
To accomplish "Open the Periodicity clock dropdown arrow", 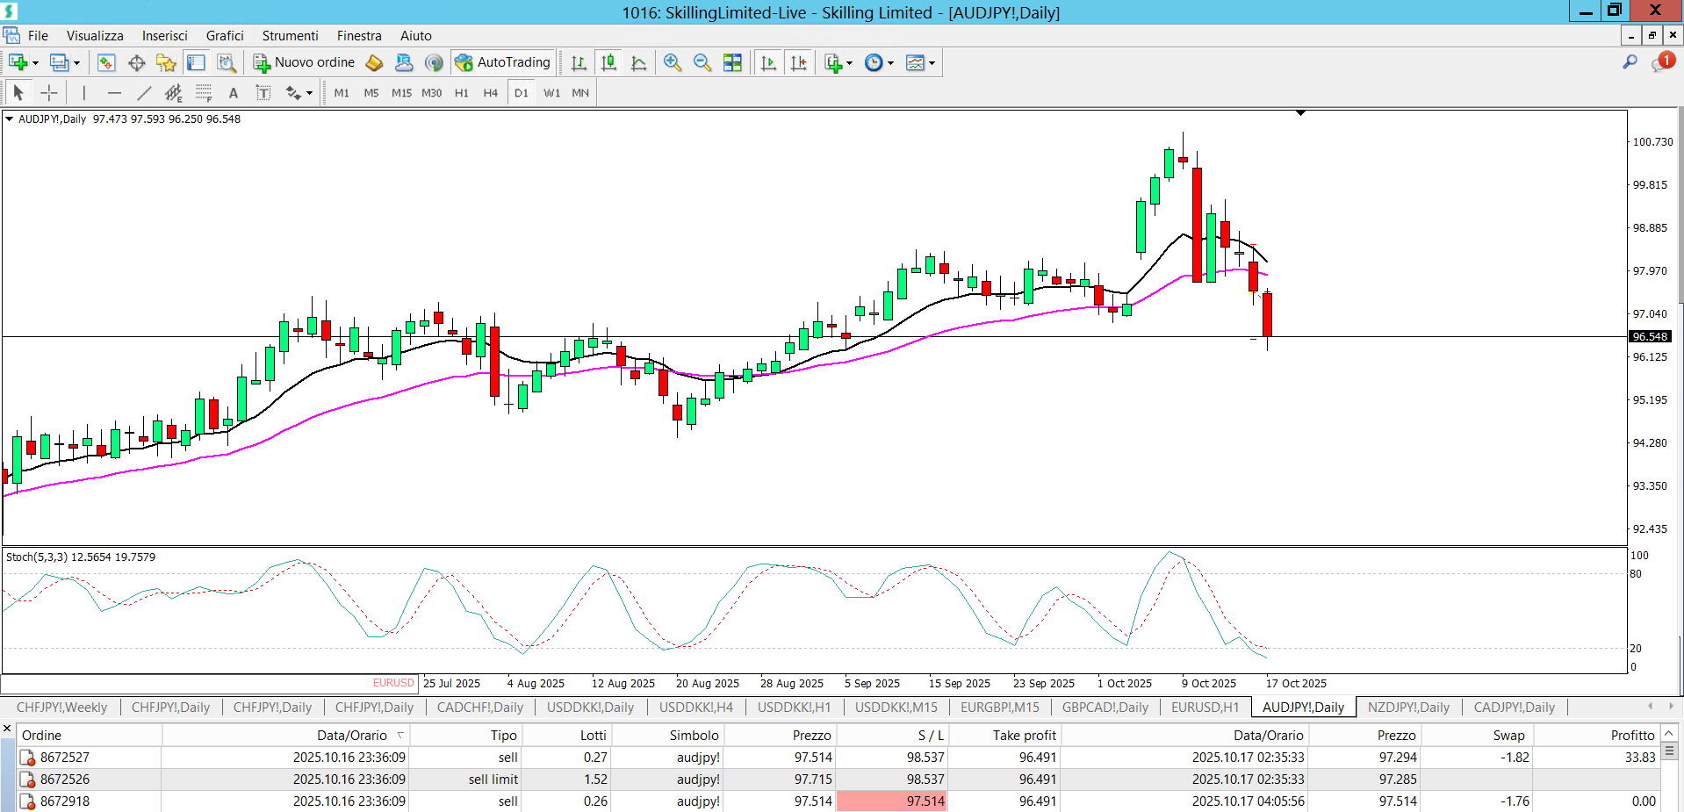I will (890, 63).
